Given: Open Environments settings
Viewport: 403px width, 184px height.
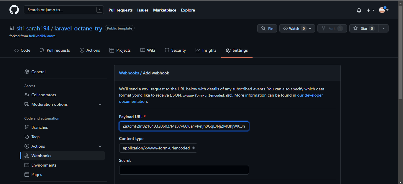Looking at the screenshot, I should click(x=63, y=165).
